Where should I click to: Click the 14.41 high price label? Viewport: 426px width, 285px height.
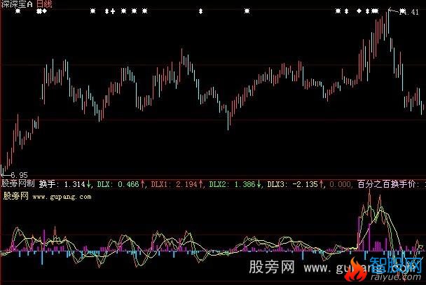(409, 12)
